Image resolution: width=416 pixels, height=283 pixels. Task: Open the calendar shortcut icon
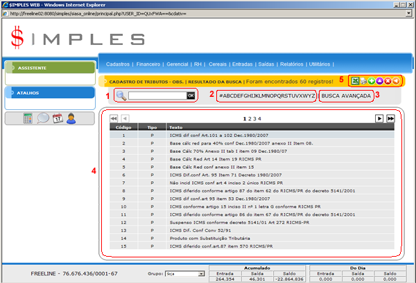point(58,118)
